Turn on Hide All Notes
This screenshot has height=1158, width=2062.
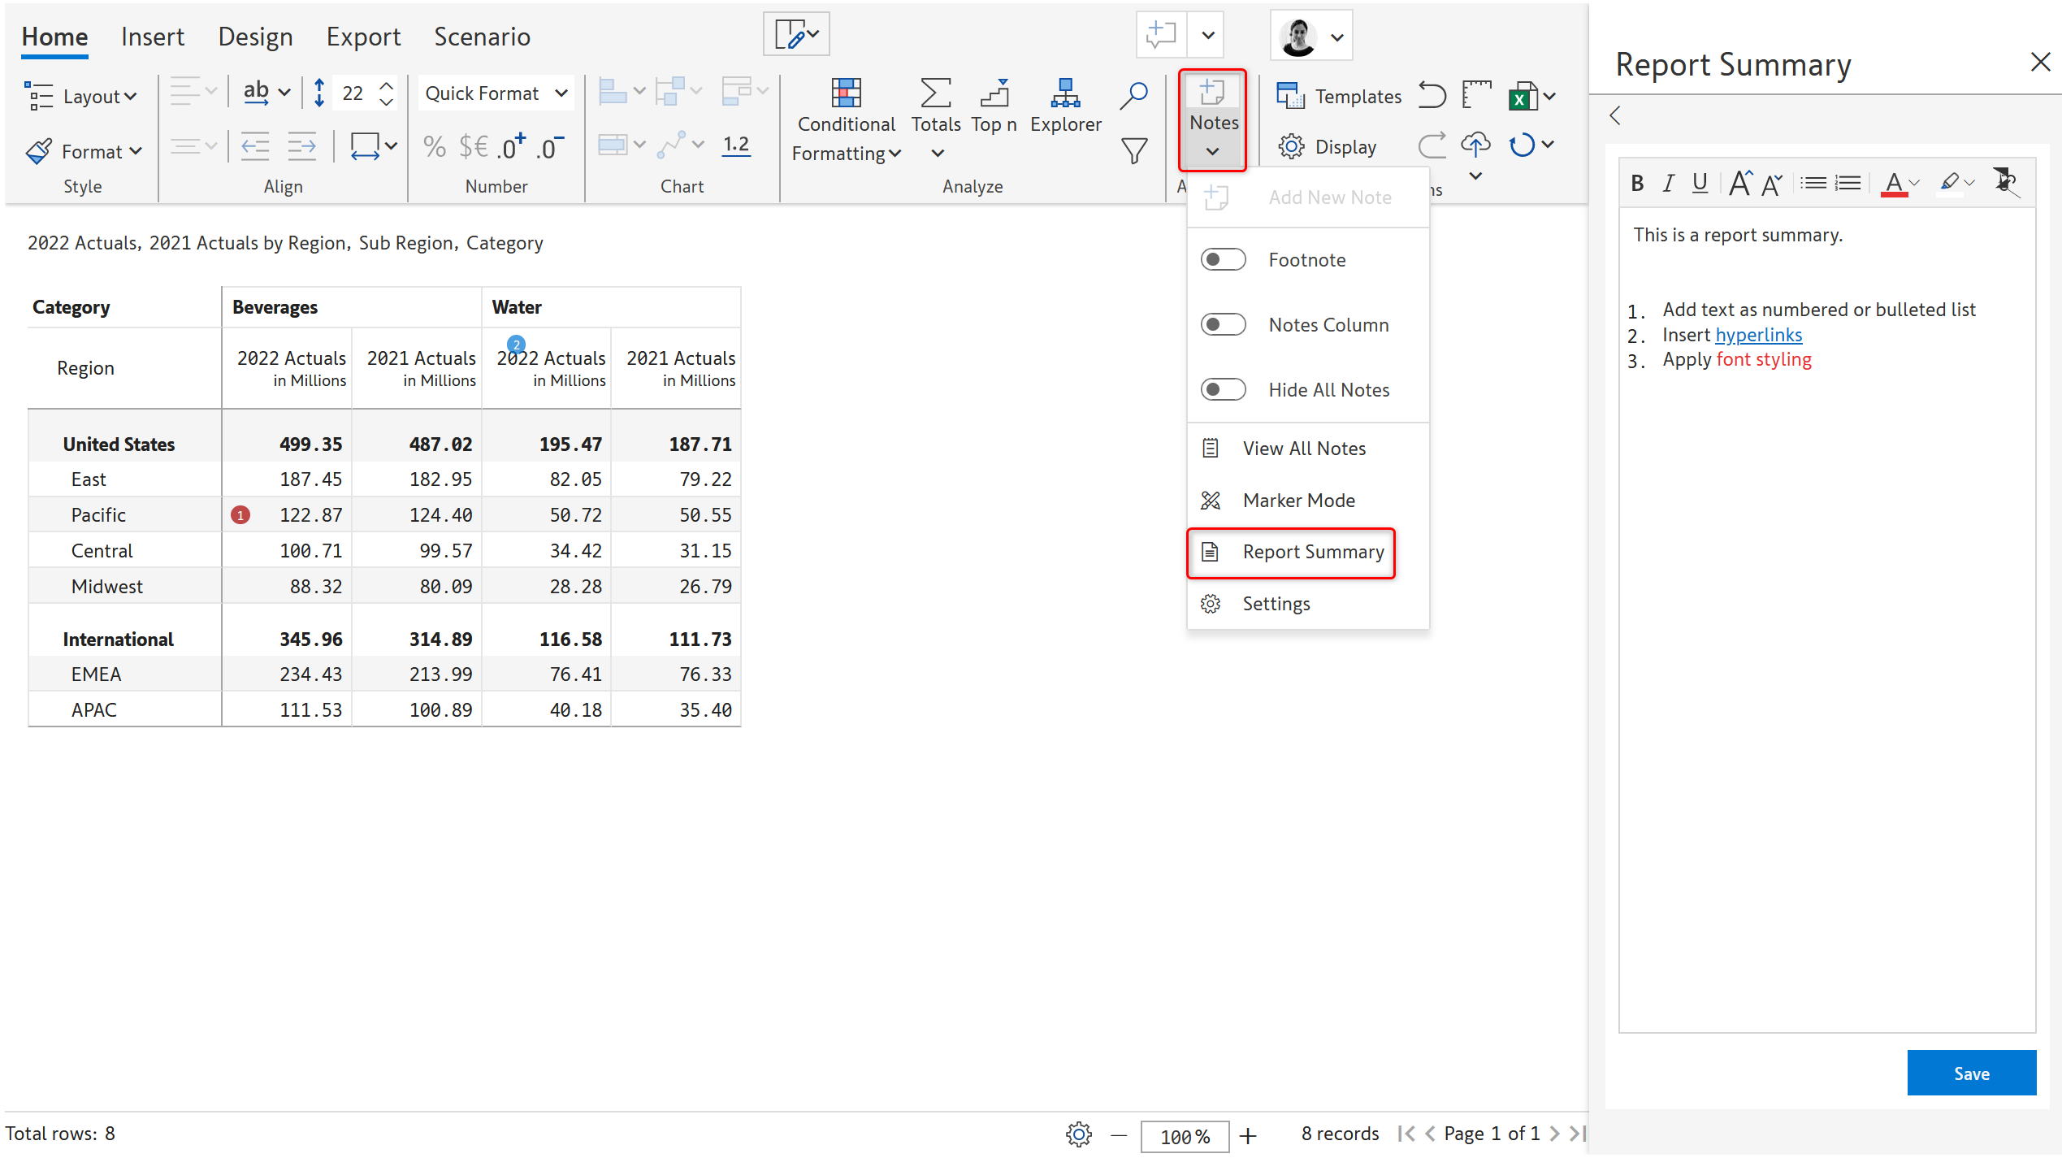[1223, 390]
